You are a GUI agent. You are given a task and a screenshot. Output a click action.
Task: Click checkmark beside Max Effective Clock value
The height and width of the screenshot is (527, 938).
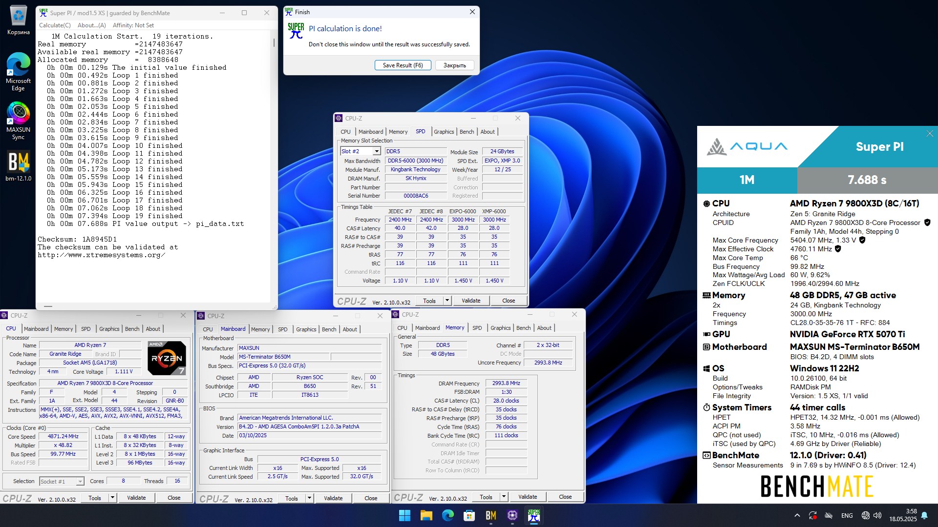pyautogui.click(x=838, y=249)
